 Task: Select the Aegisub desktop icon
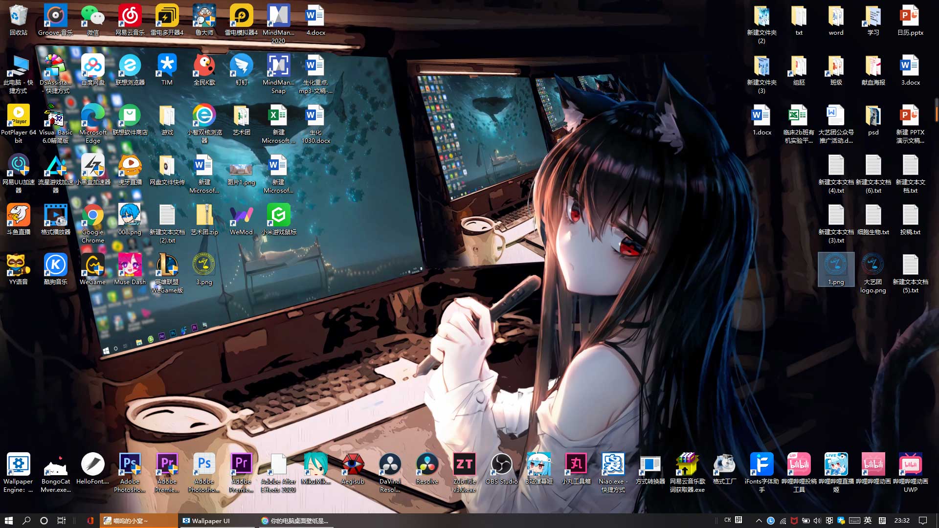click(x=353, y=469)
